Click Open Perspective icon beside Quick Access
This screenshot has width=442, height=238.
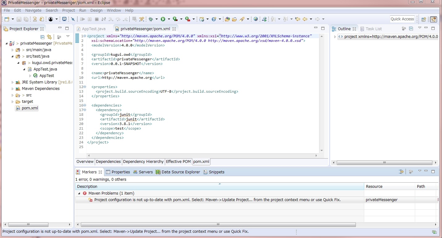pos(424,19)
